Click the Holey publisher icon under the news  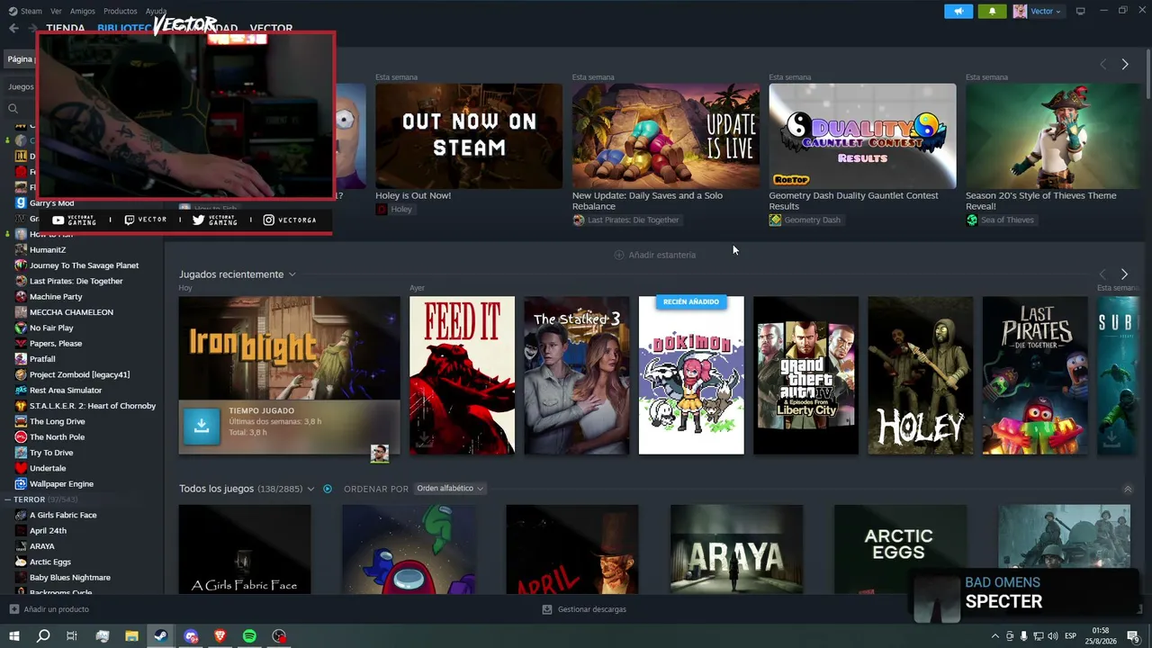pyautogui.click(x=382, y=209)
